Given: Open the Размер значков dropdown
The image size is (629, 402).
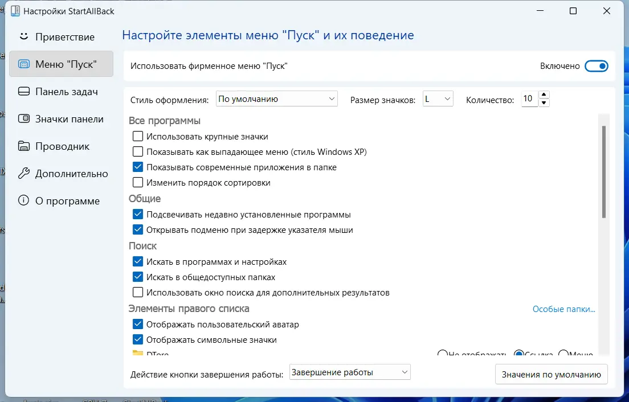Looking at the screenshot, I should tap(438, 98).
